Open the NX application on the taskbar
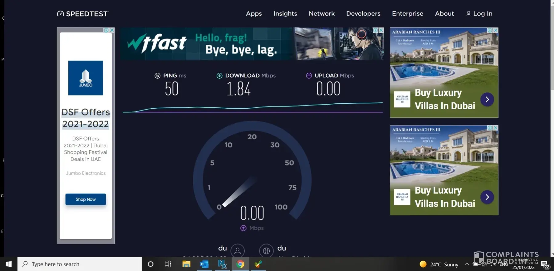 click(222, 264)
